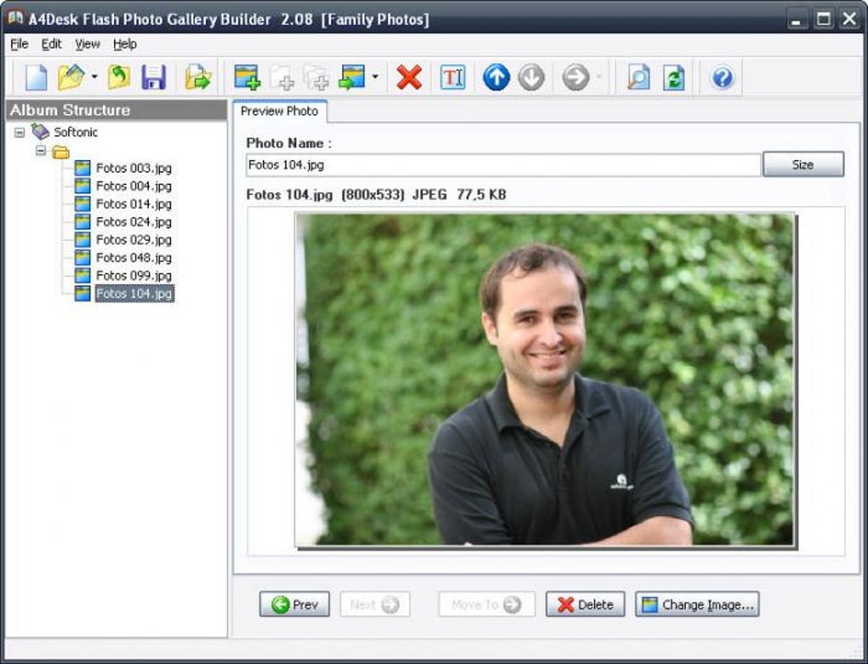868x664 pixels.
Task: Click the Prev button
Action: pos(294,604)
